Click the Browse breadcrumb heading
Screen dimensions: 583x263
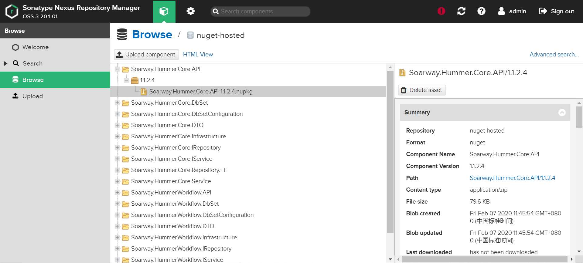tap(152, 35)
